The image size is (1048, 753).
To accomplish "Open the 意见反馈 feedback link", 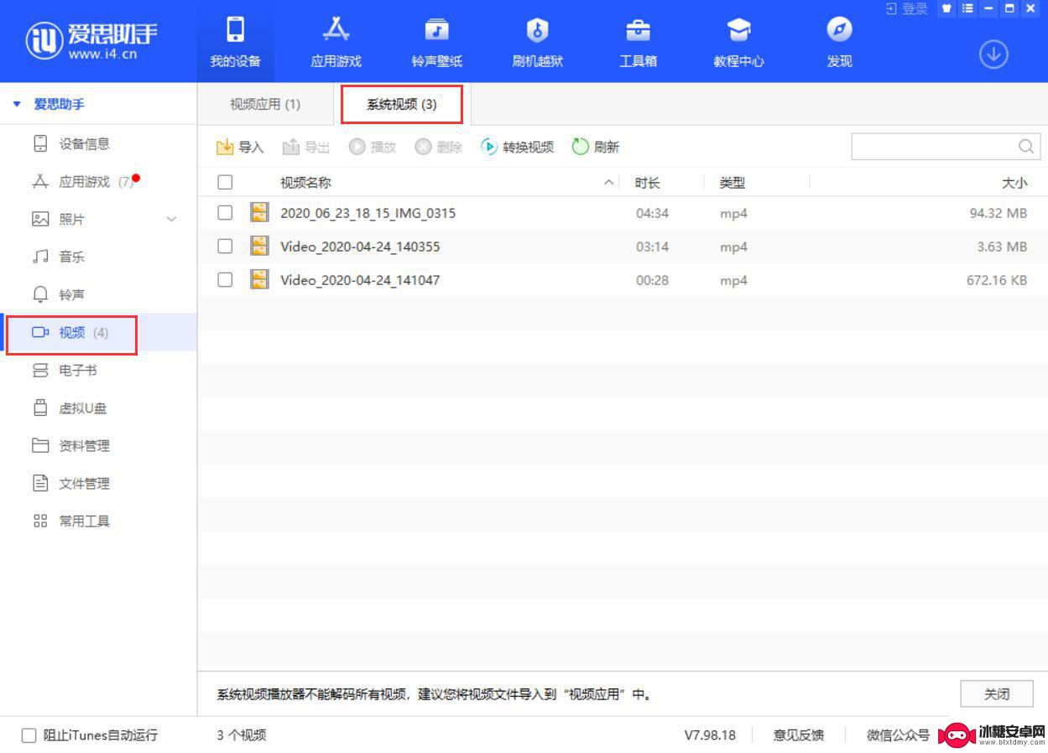I will click(798, 735).
